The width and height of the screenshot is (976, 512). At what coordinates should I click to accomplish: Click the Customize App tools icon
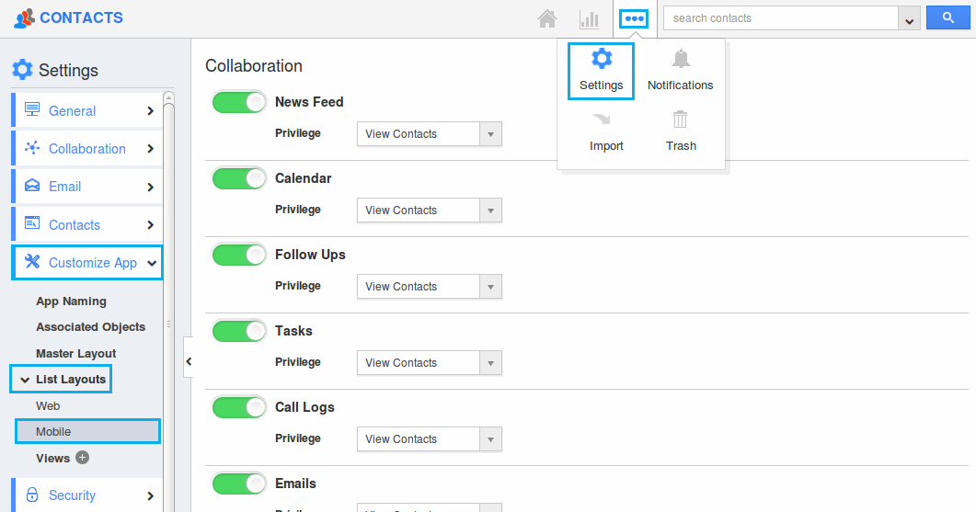click(32, 262)
